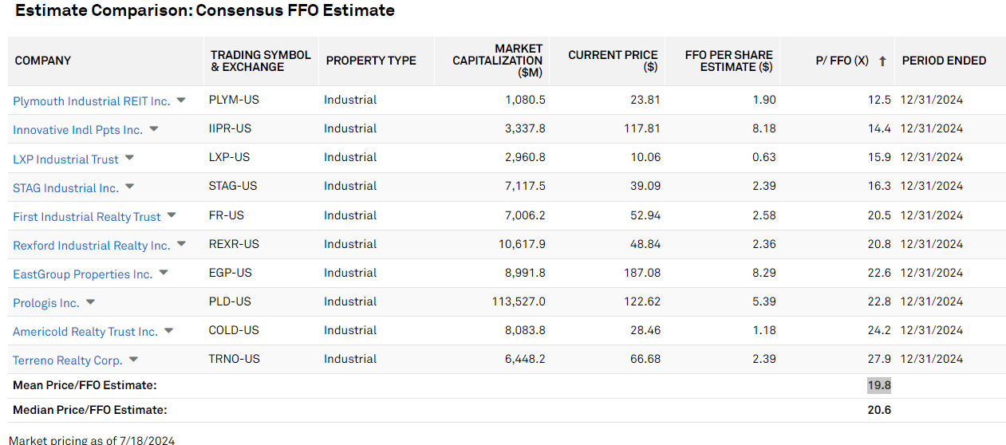Click ticker IIPR-US

230,128
